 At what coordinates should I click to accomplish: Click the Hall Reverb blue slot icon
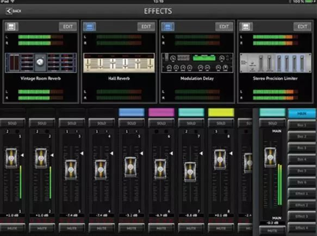(90, 27)
